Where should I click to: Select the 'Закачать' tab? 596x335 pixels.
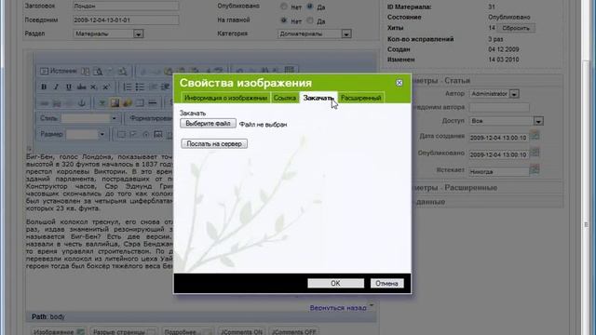(x=318, y=98)
